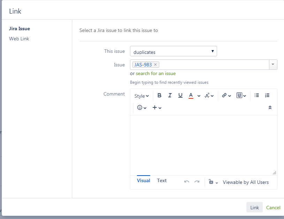Open comment visibility lock menu
This screenshot has width=284, height=219.
(x=213, y=182)
